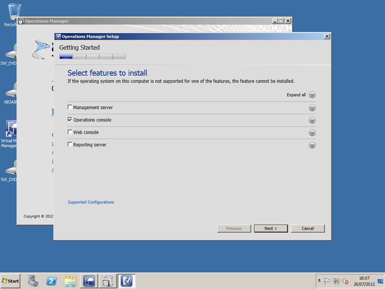Click the Management server label
This screenshot has width=385, height=289.
point(93,107)
